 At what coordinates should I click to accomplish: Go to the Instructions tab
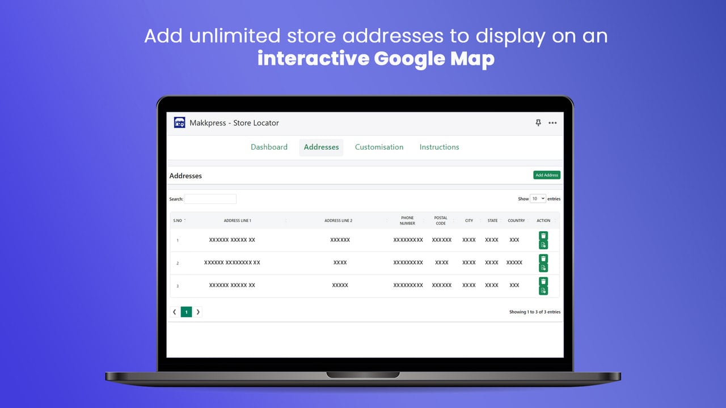click(x=439, y=147)
